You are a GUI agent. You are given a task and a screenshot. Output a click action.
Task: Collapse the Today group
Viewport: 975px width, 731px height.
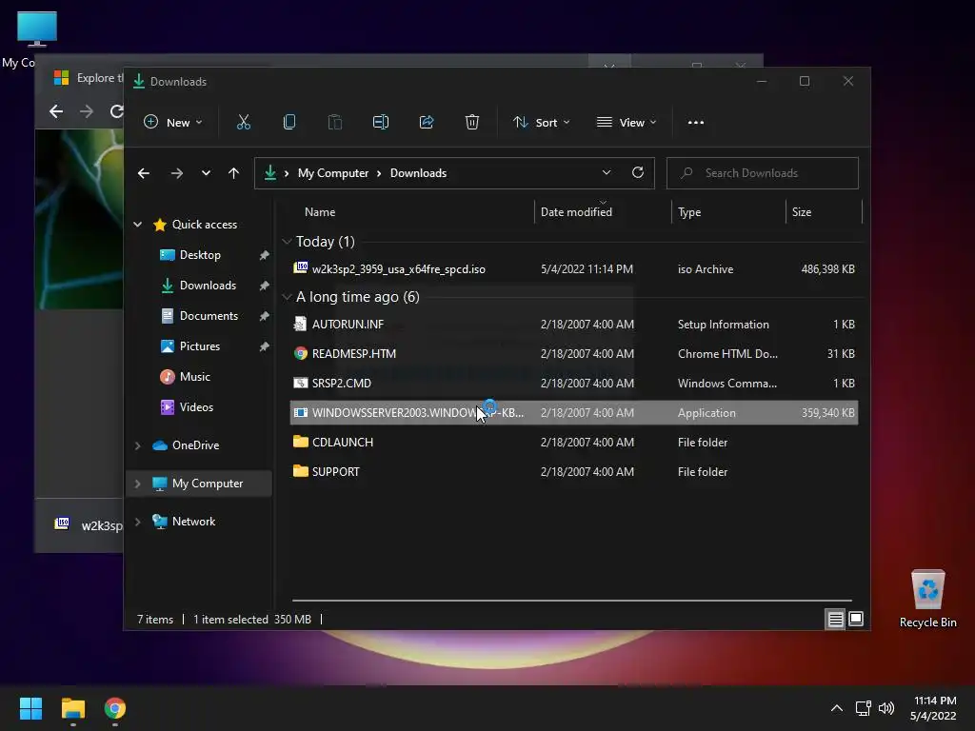click(287, 241)
